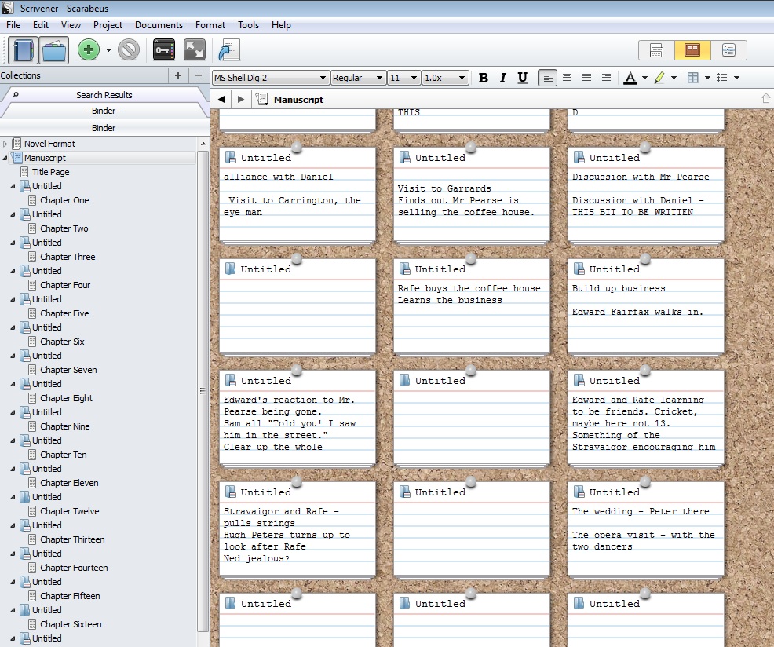This screenshot has height=647, width=774.
Task: Click the plus button beside Collections
Action: (178, 75)
